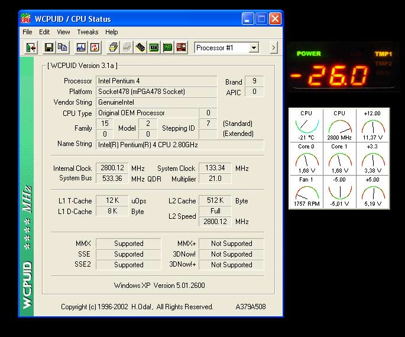Click the WCPUID title bar app icon
The width and height of the screenshot is (405, 337).
[25, 18]
